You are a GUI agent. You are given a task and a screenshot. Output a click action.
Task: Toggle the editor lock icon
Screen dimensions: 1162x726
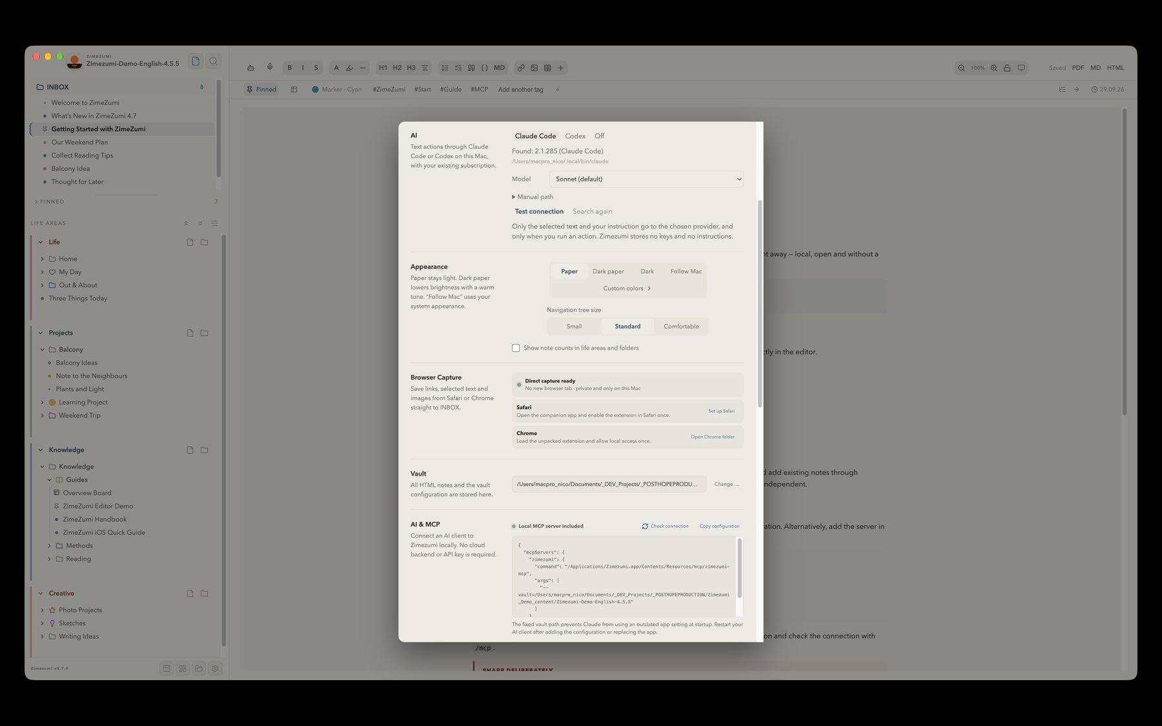1007,68
